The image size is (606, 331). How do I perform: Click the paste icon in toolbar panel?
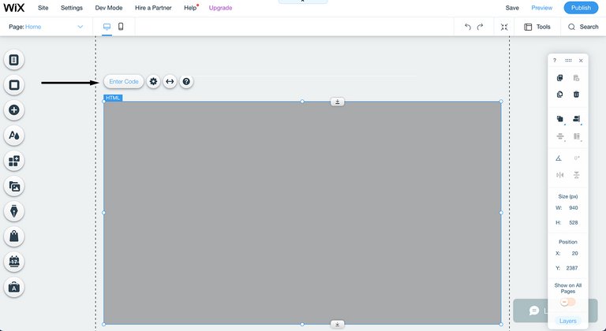pyautogui.click(x=576, y=78)
